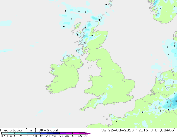The image size is (177, 137).
Task: Select the legend swatch between 2 and 5
Action: pos(24,133)
